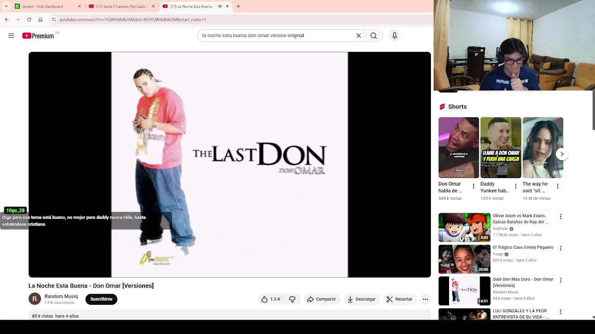Open Dale Don Mas Duro video title
The width and height of the screenshot is (595, 334).
523,283
